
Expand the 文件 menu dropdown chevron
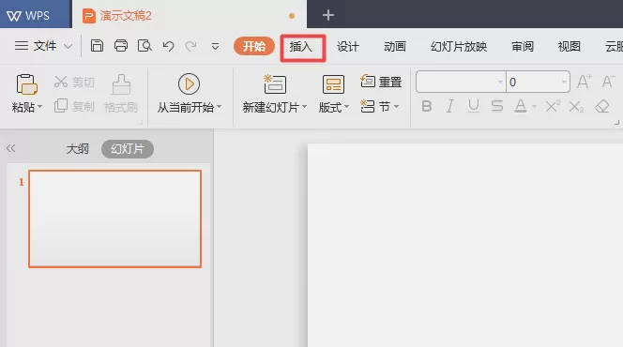[68, 47]
